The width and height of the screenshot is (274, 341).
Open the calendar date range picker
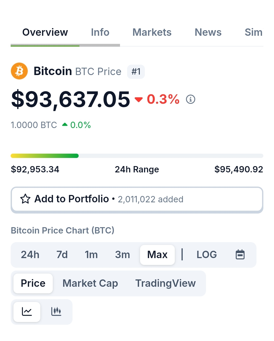tap(240, 255)
